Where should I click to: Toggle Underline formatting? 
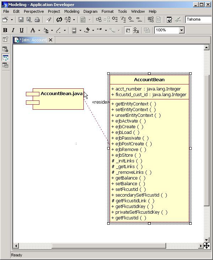[x=22, y=30]
